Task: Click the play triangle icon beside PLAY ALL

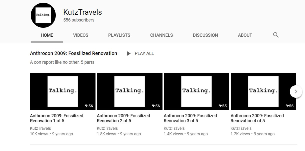Action: [x=129, y=53]
